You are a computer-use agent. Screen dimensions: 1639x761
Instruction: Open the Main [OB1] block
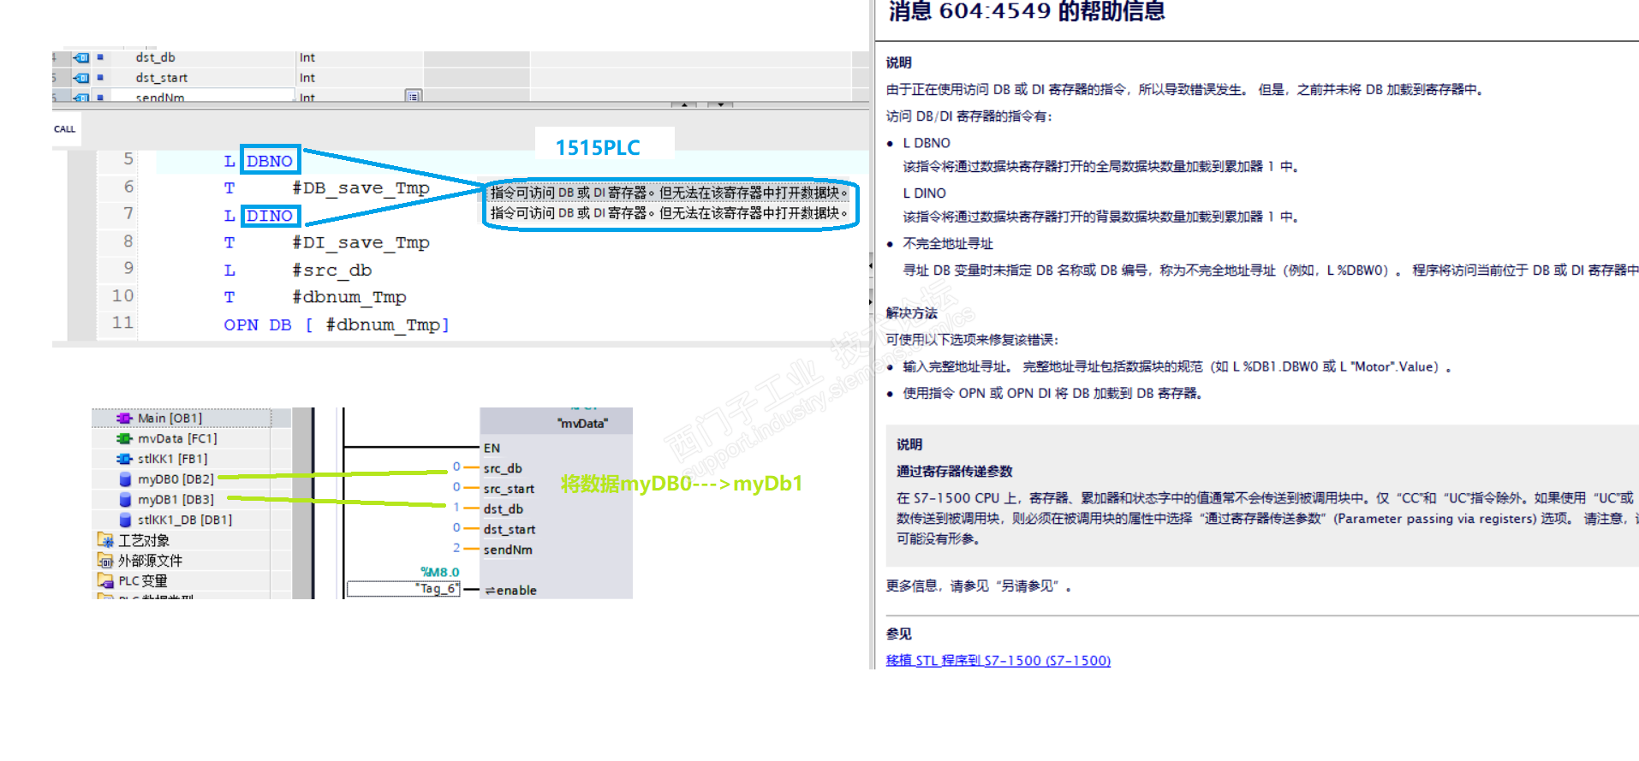point(170,418)
